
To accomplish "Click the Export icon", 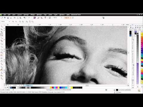I will click(41, 18).
